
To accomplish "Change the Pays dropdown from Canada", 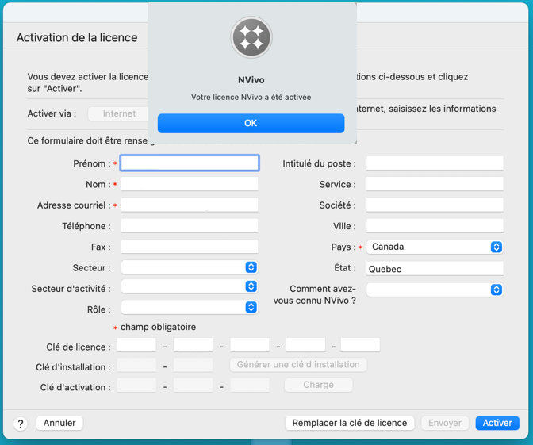I will tap(435, 247).
